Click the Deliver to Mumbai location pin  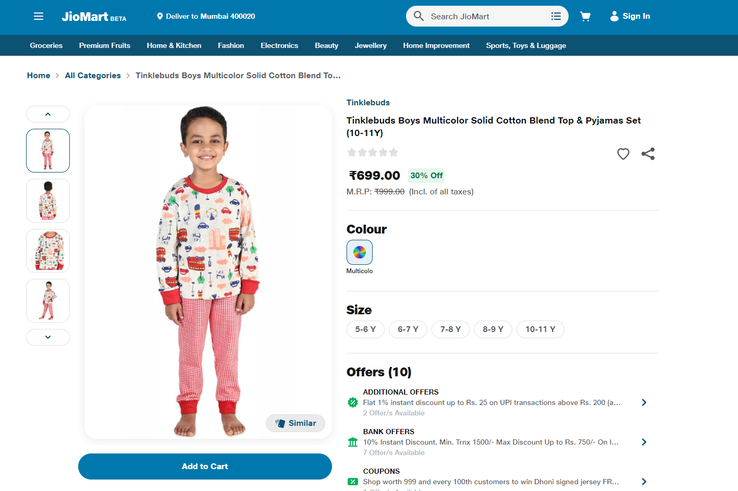tap(160, 16)
